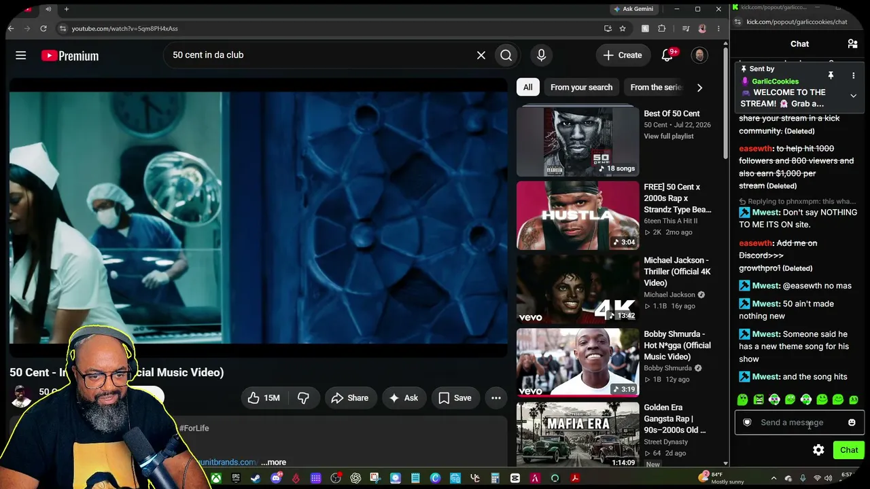This screenshot has height=489, width=870.
Task: Open Discord from the taskbar
Action: (276, 478)
